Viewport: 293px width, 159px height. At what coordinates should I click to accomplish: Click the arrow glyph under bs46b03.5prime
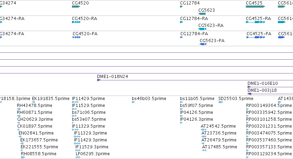click(134, 102)
